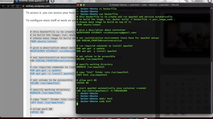This screenshot has width=213, height=119.
Task: Click '# to build the image' comment in terminal
Action: (x=126, y=20)
